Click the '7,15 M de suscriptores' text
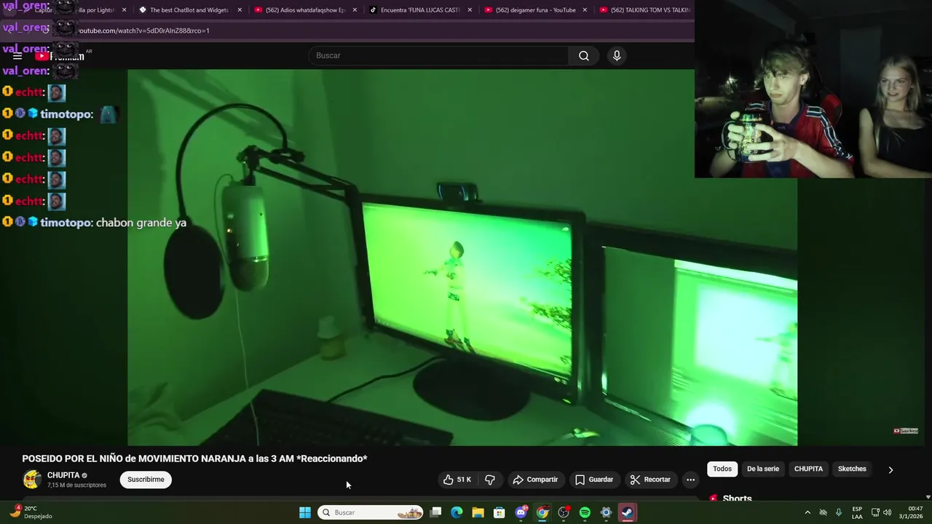Screen dimensions: 932x524 point(76,485)
